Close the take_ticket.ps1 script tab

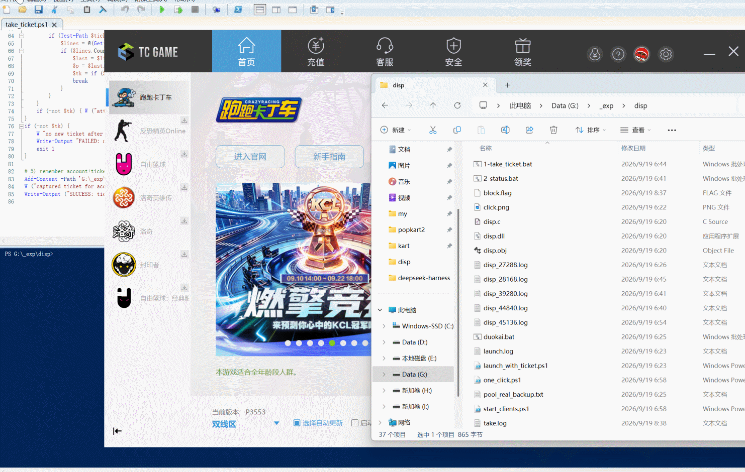pyautogui.click(x=54, y=25)
